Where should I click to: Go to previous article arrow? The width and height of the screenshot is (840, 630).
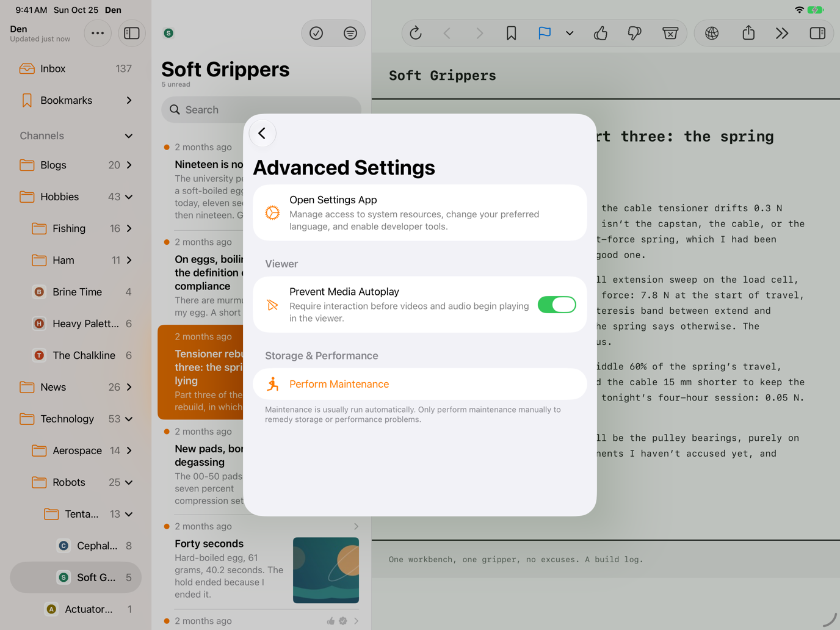coord(447,33)
